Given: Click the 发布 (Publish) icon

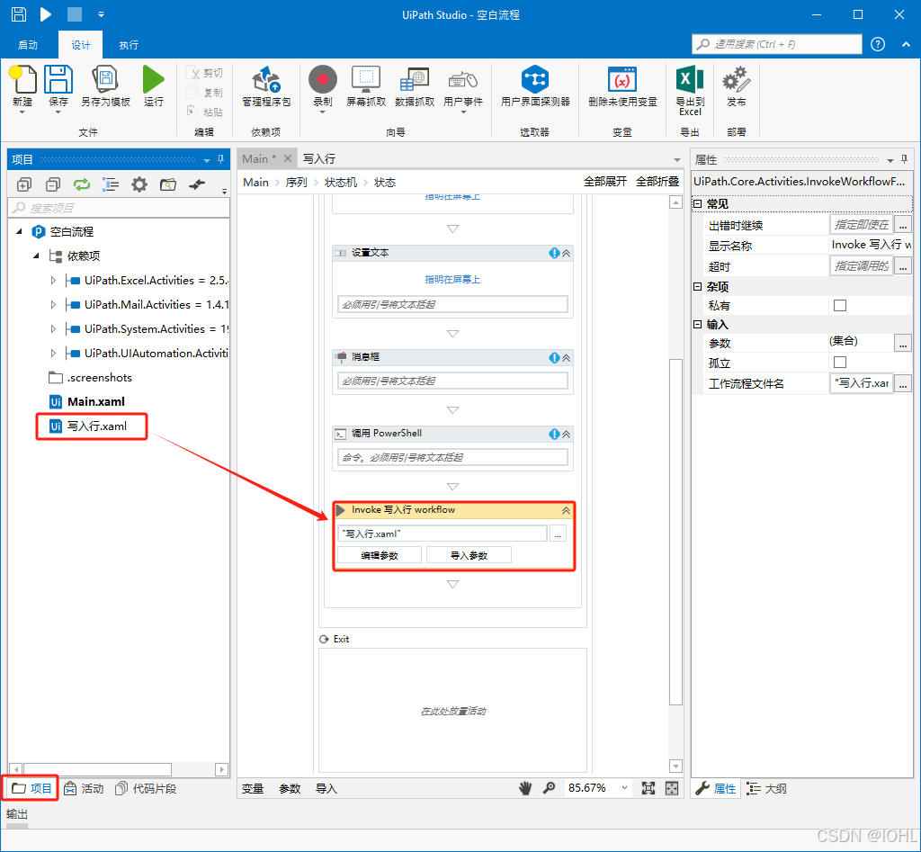Looking at the screenshot, I should (736, 79).
